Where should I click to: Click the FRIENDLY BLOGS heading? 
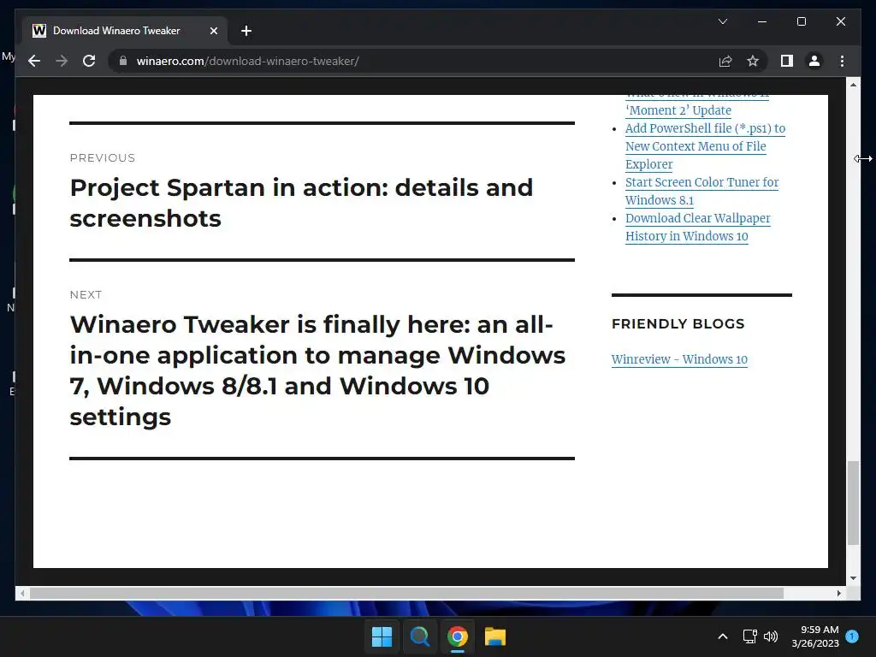tap(678, 324)
